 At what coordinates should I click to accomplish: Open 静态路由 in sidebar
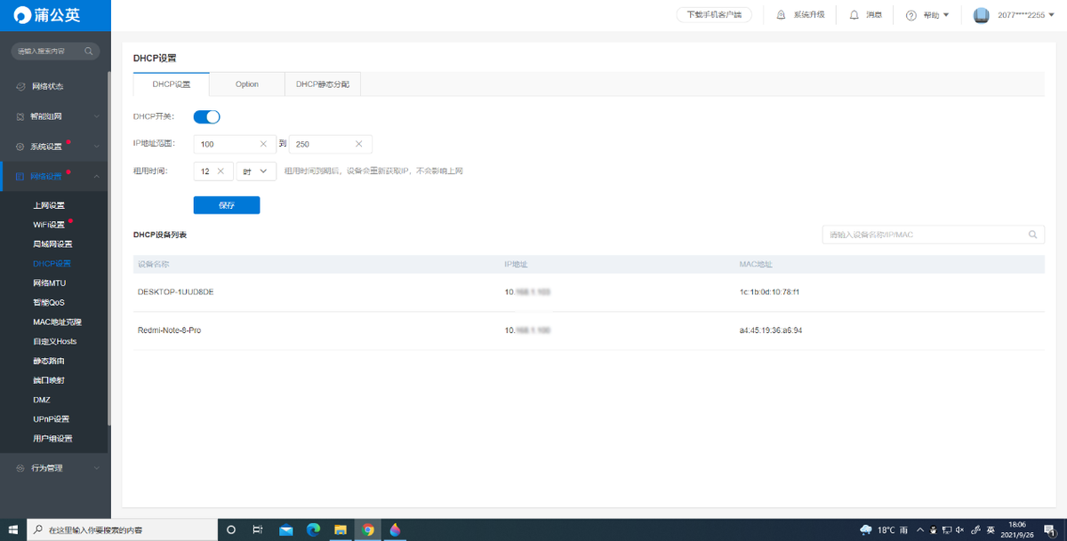(x=49, y=361)
